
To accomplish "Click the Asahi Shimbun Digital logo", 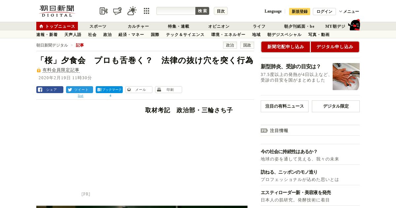I will coord(57,11).
